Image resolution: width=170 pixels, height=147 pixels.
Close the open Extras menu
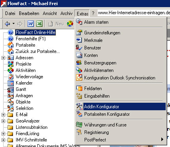pyautogui.click(x=82, y=13)
